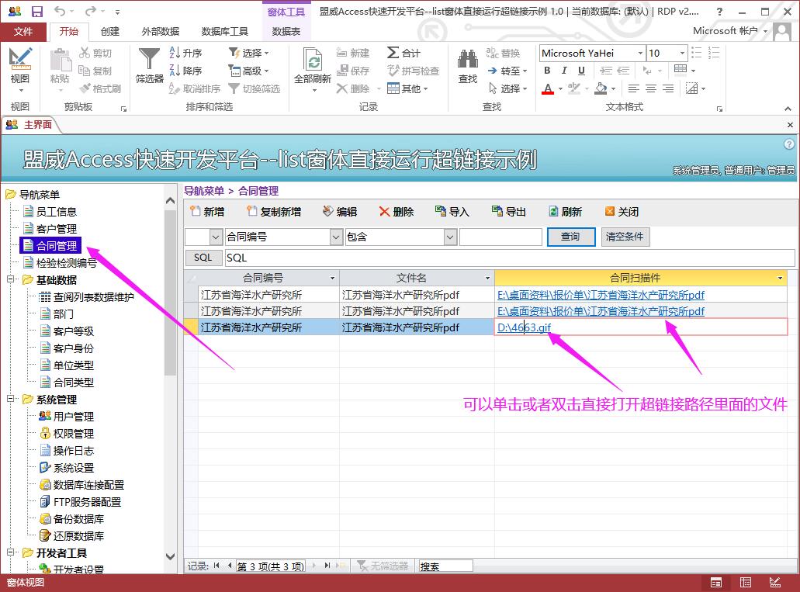
Task: Select 员工信息 in navigation tree
Action: (56, 212)
